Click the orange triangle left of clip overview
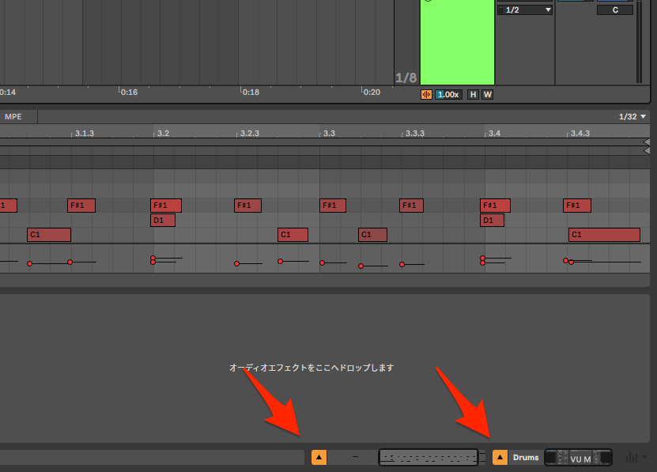Image resolution: width=657 pixels, height=472 pixels. pyautogui.click(x=319, y=457)
